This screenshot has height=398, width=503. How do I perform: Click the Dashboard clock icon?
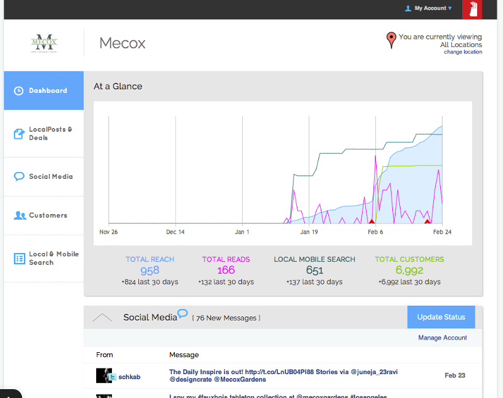click(19, 91)
